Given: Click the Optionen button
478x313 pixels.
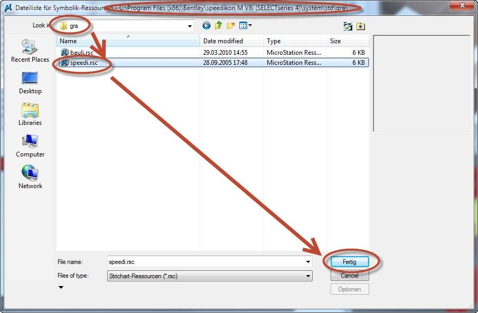Looking at the screenshot, I should coord(350,289).
